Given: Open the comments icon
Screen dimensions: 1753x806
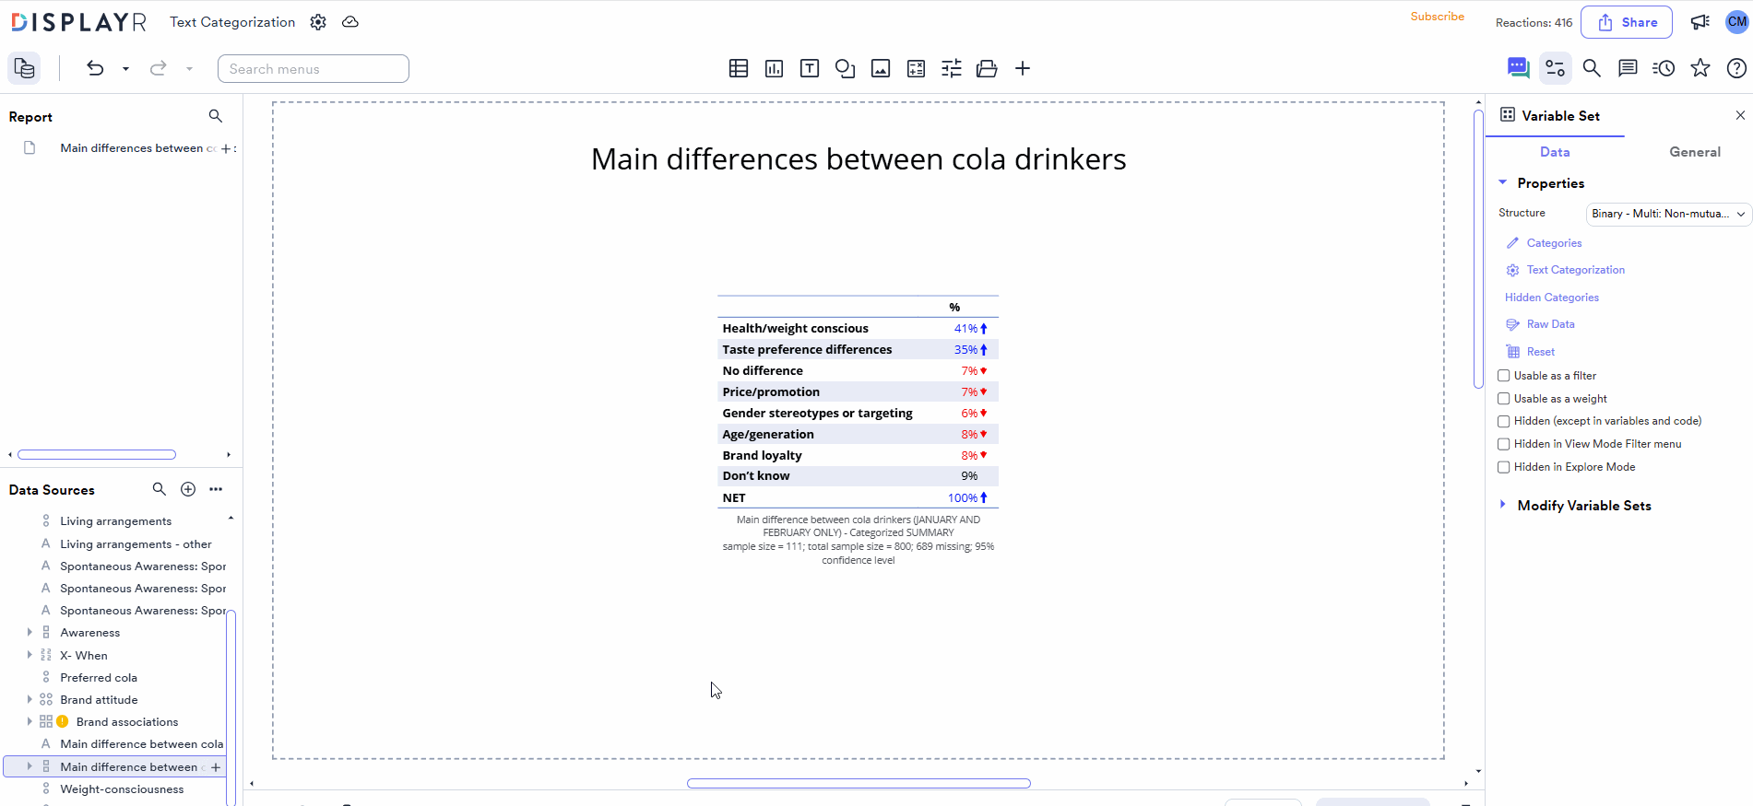Looking at the screenshot, I should [x=1628, y=68].
